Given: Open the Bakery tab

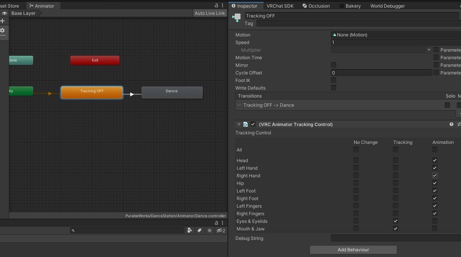Looking at the screenshot, I should (x=350, y=6).
